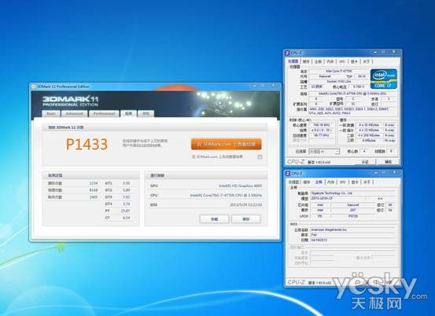Click the BIOS date 04/19/2013 field
Image resolution: width=435 pixels, height=316 pixels.
353,240
